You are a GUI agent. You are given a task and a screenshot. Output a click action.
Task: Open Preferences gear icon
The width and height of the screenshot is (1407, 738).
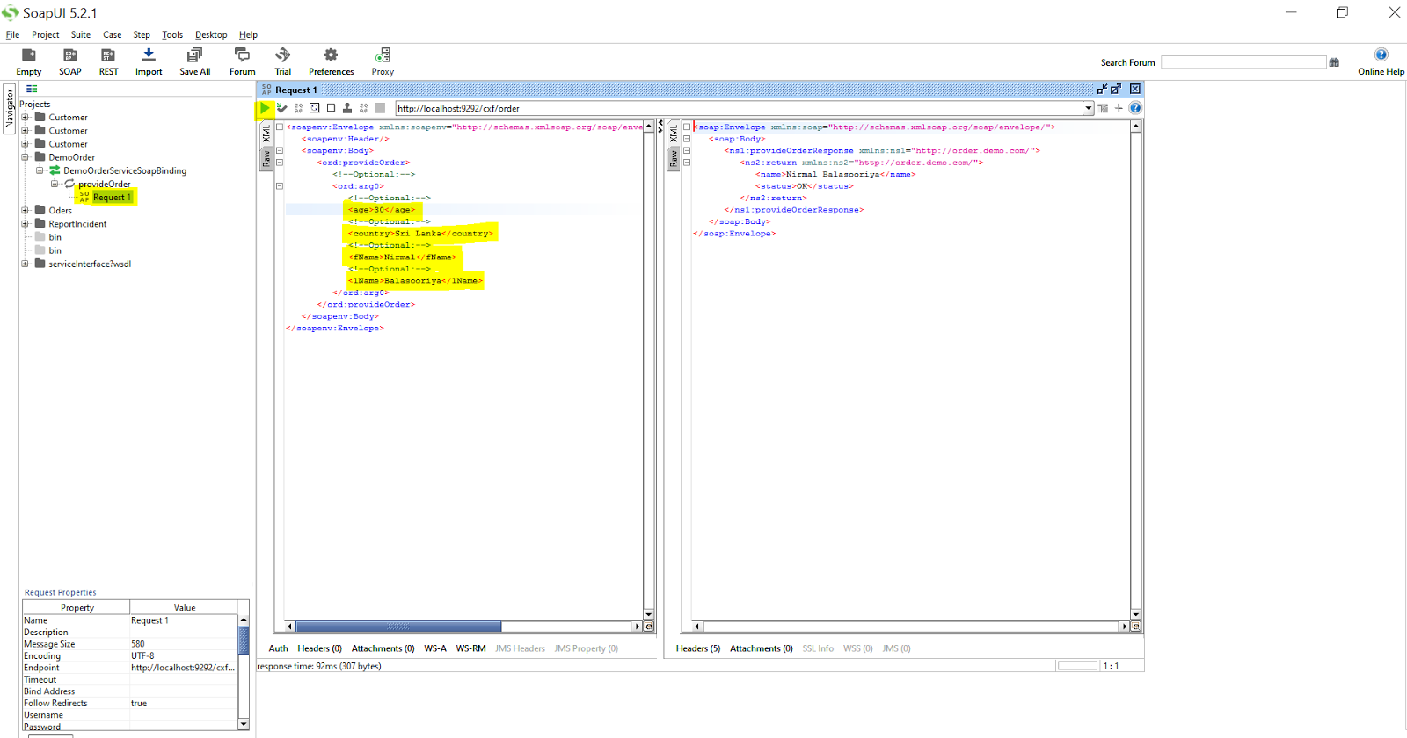331,61
